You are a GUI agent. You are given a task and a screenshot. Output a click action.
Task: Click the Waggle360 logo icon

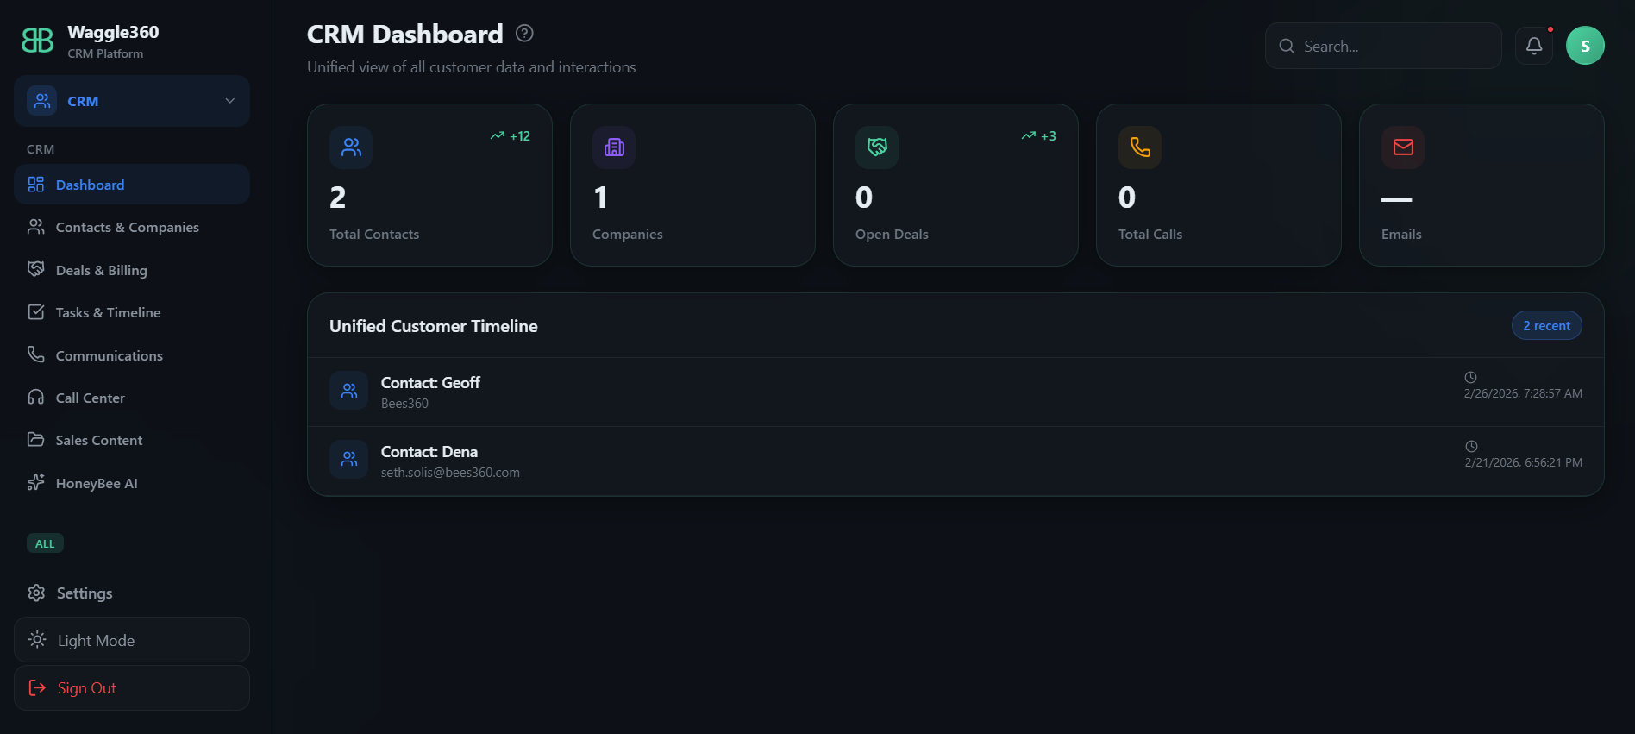pos(37,41)
